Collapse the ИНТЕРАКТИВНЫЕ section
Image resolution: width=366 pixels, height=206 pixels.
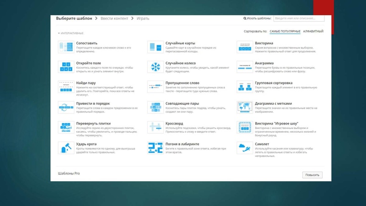pos(71,33)
